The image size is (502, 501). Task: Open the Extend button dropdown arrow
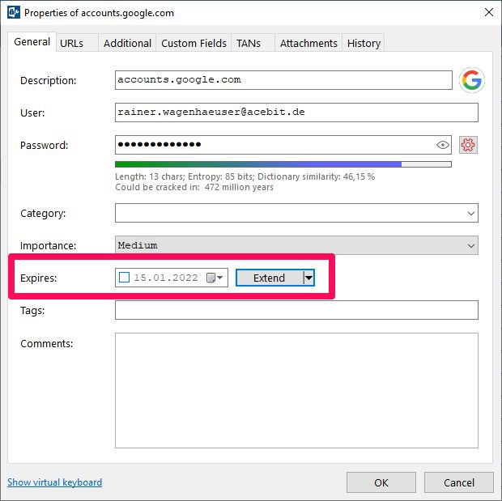[308, 278]
